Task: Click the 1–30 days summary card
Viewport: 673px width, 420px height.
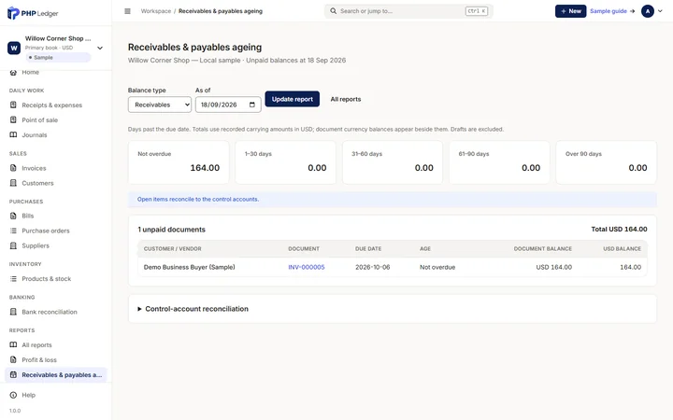Action: click(285, 162)
